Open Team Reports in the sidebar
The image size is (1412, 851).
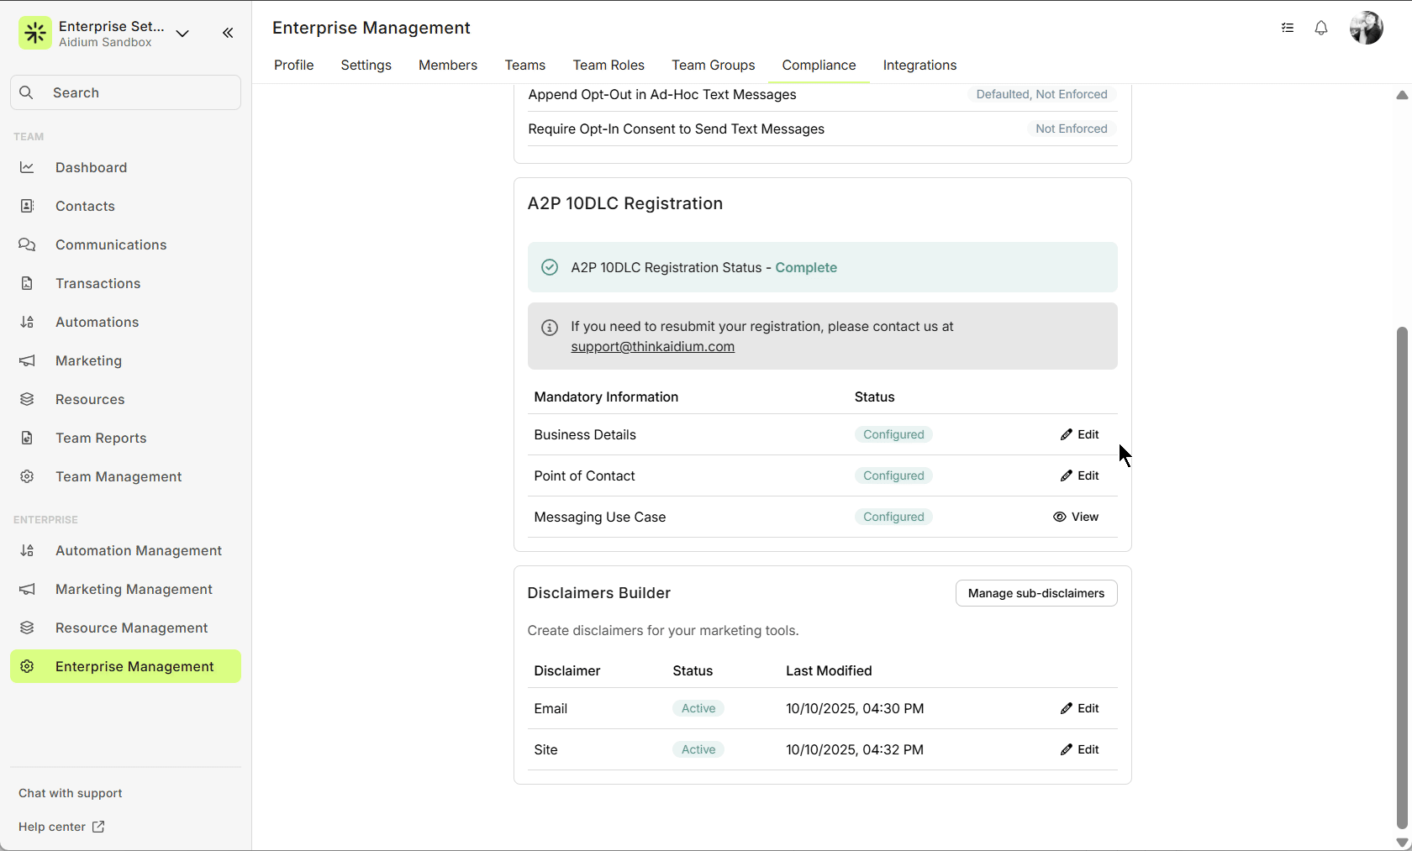click(x=101, y=438)
